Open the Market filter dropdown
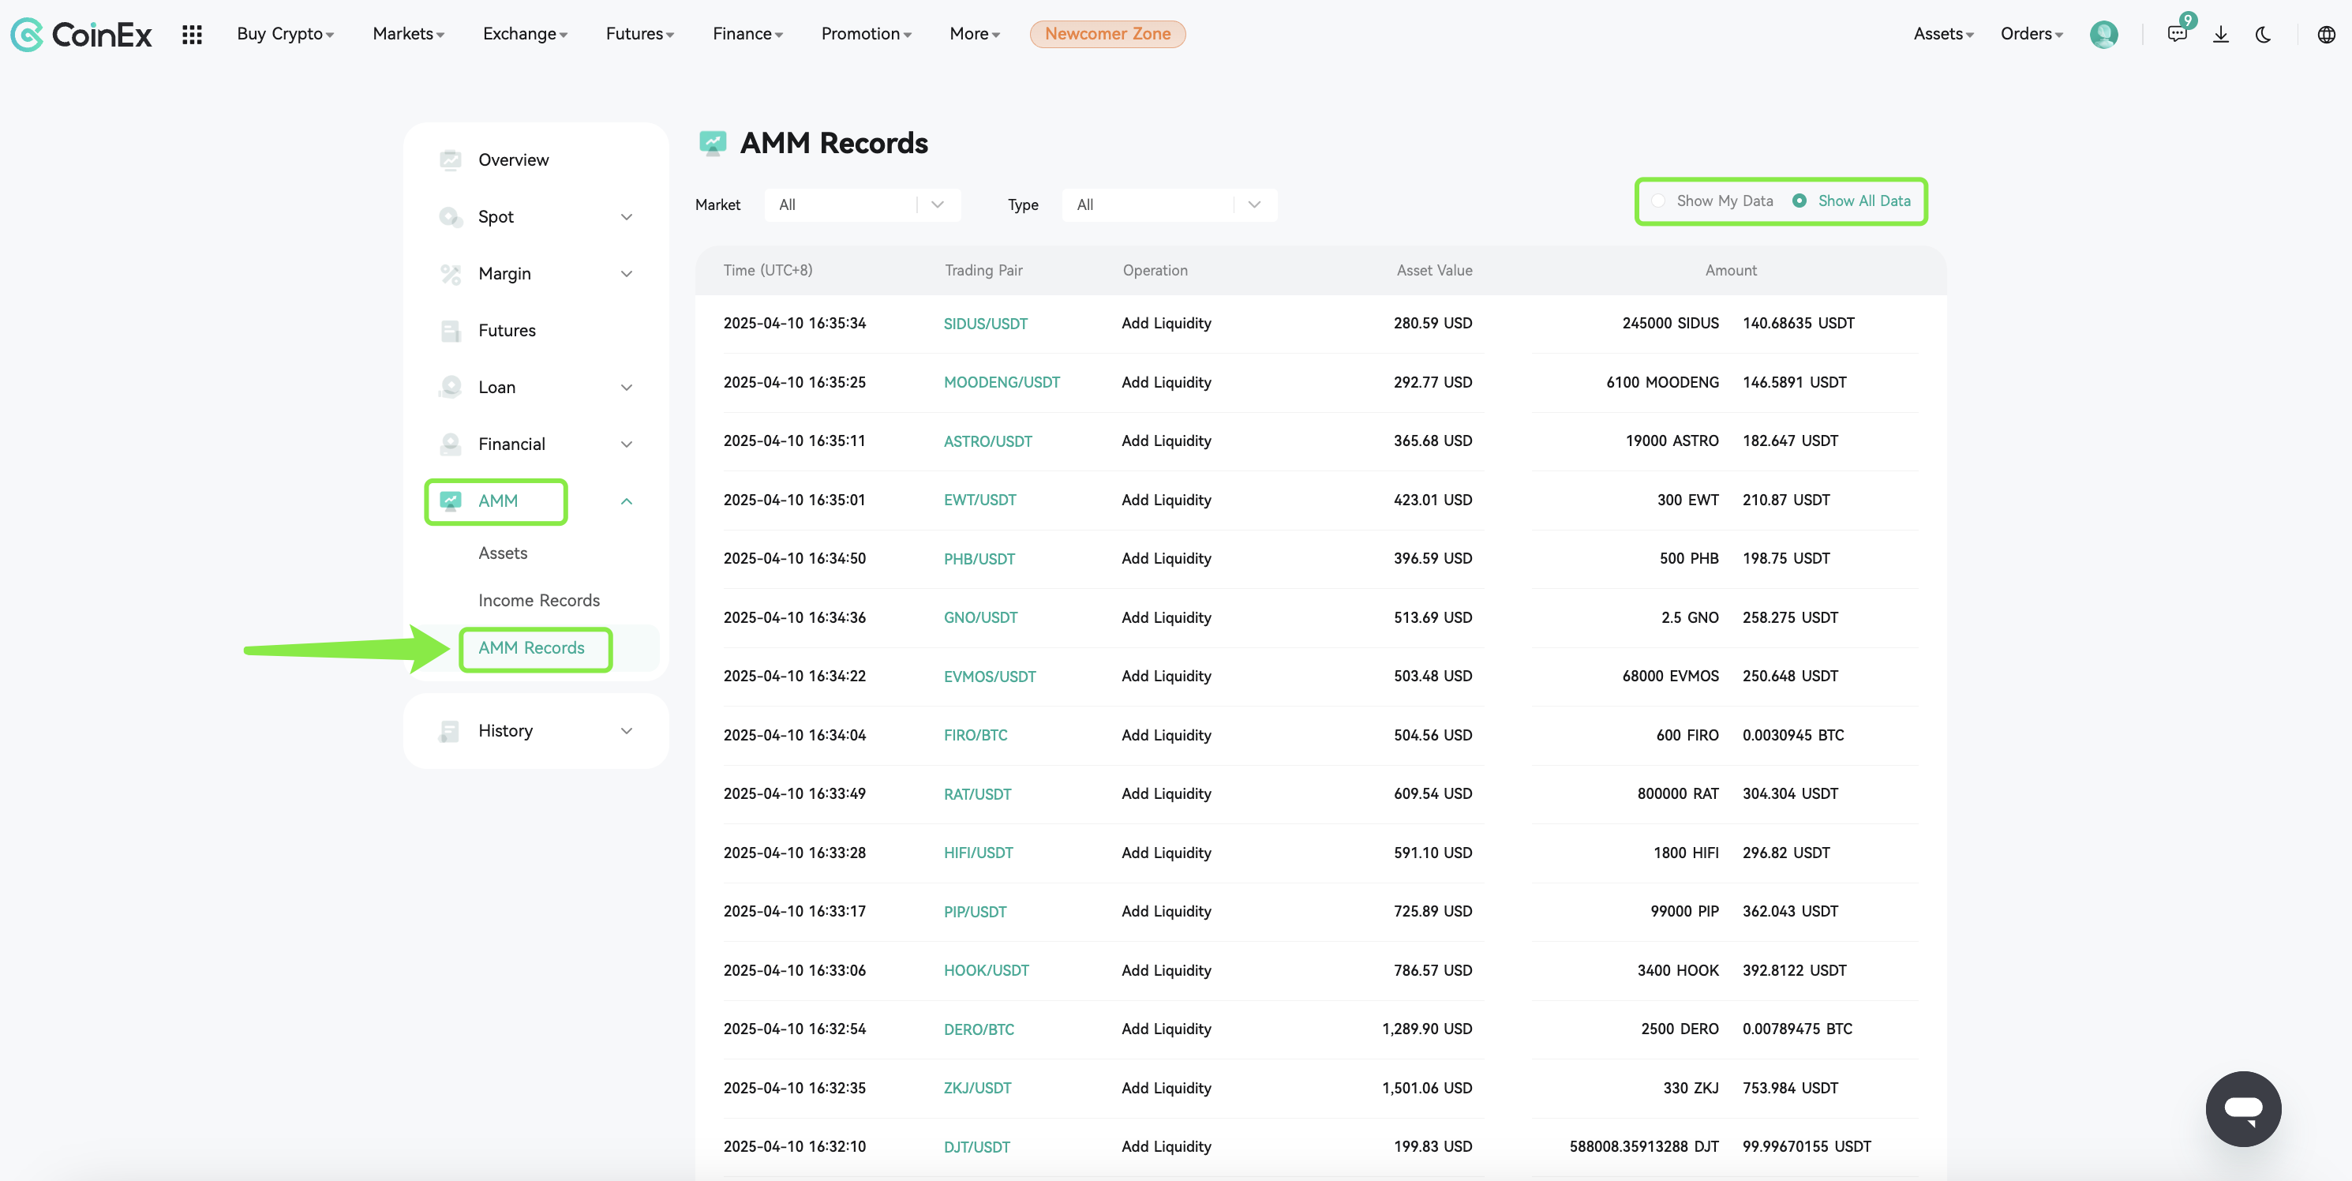 coord(862,204)
